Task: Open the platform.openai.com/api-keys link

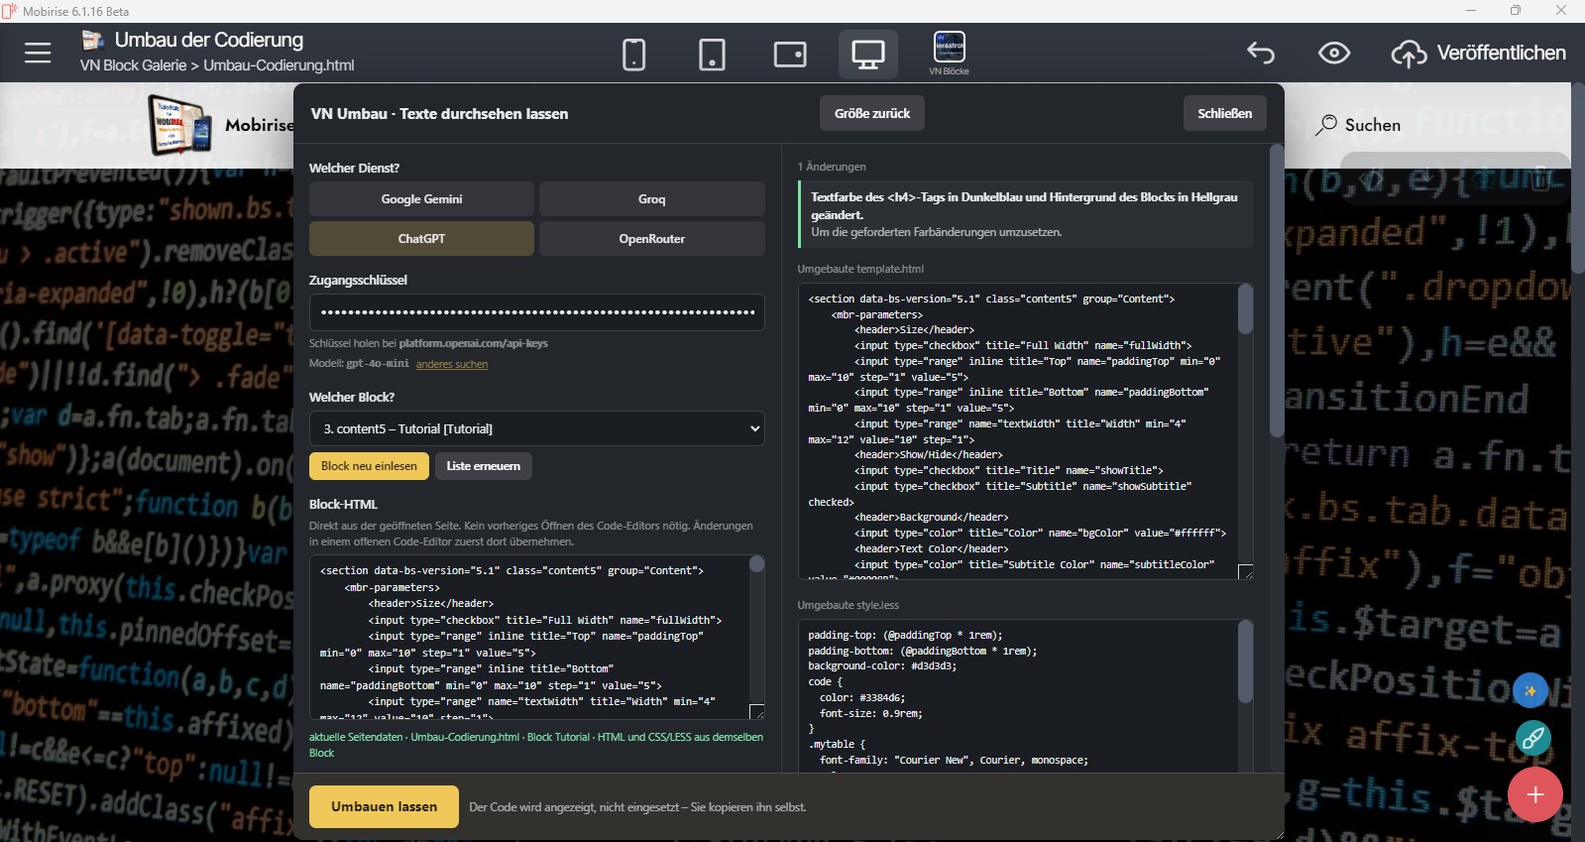Action: [x=473, y=343]
